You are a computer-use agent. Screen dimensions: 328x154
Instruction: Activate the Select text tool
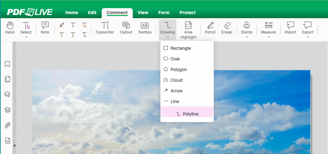[x=26, y=27]
